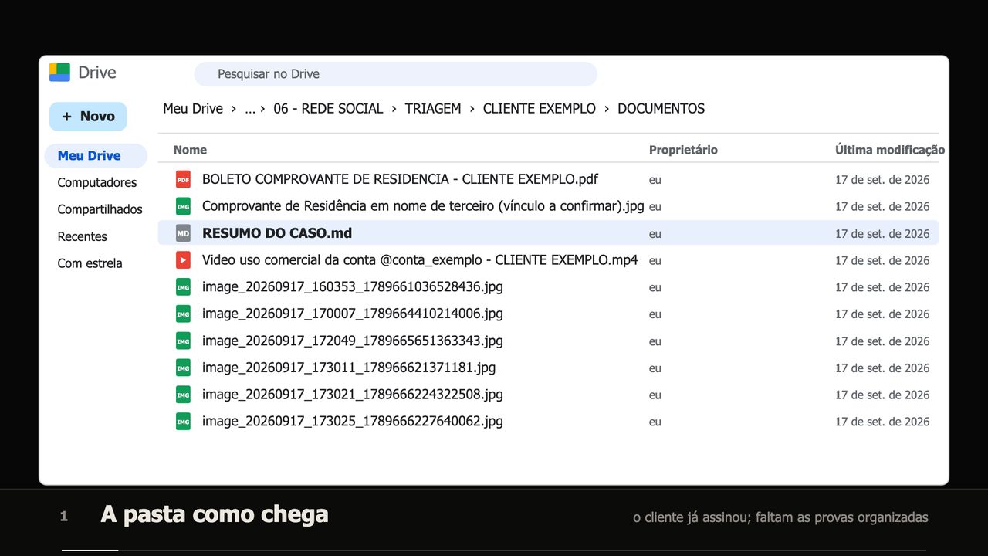Click the video icon of the mp4 file
Screen dimensions: 988x556
183,260
